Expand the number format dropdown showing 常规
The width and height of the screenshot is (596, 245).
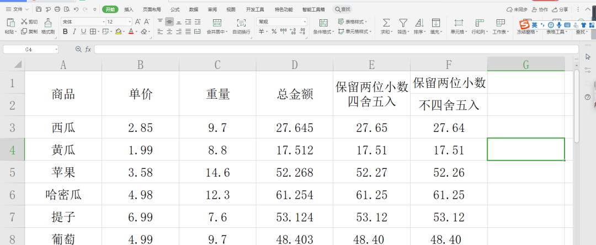click(282, 22)
